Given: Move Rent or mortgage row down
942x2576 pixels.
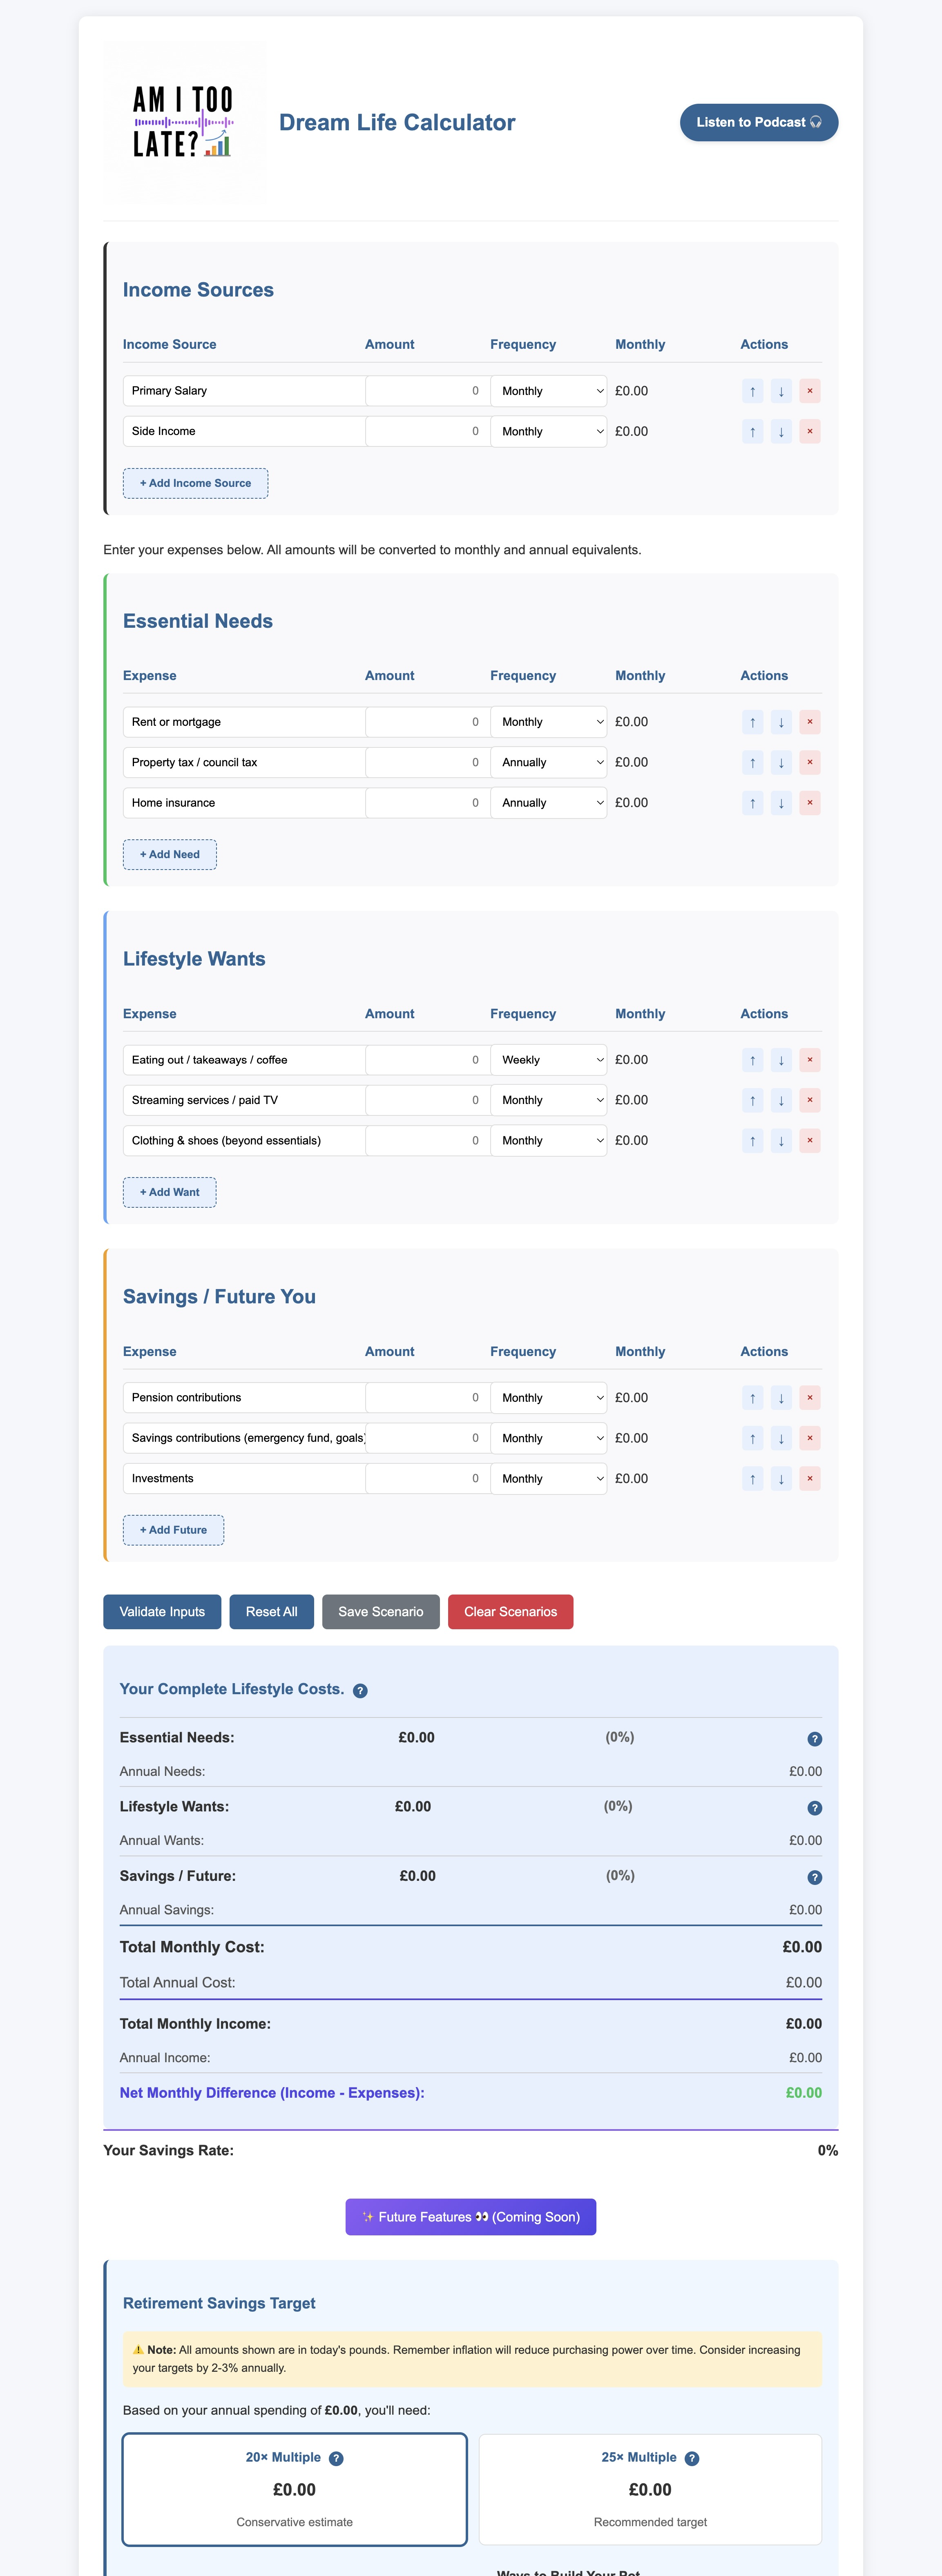Looking at the screenshot, I should (781, 722).
